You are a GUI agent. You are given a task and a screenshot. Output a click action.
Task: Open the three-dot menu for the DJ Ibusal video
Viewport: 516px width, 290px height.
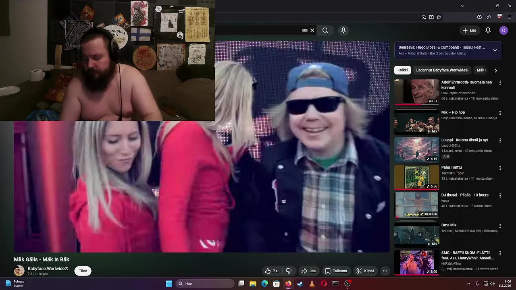(500, 196)
